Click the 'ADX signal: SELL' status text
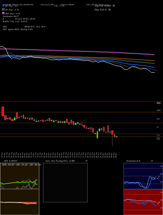 [x=18, y=29]
